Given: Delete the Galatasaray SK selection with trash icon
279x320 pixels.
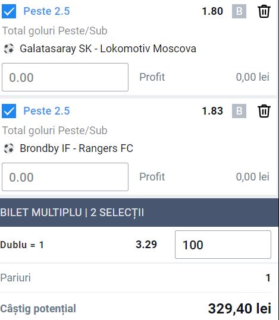Looking at the screenshot, I should click(x=264, y=11).
